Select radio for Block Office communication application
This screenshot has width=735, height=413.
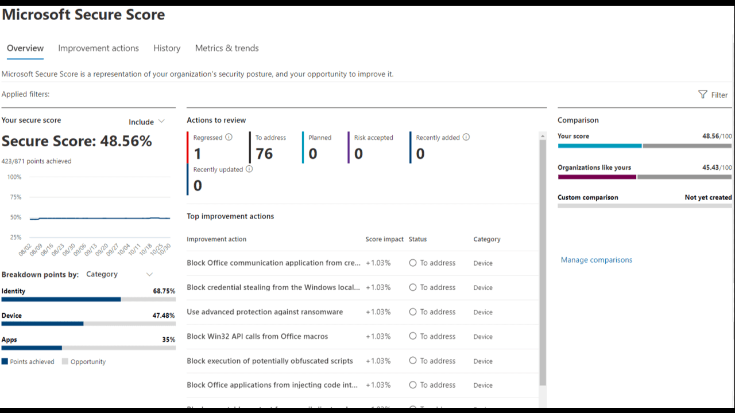pos(413,263)
